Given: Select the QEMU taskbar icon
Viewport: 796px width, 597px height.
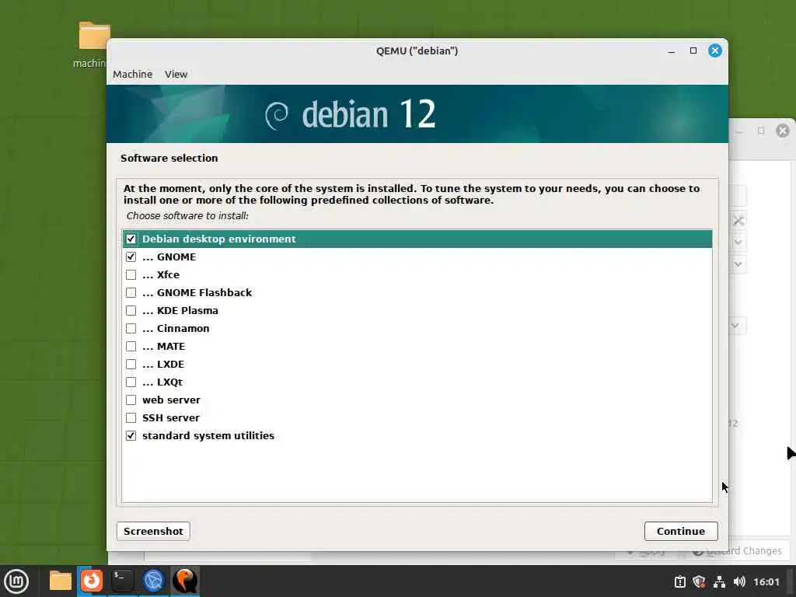Looking at the screenshot, I should coord(185,580).
